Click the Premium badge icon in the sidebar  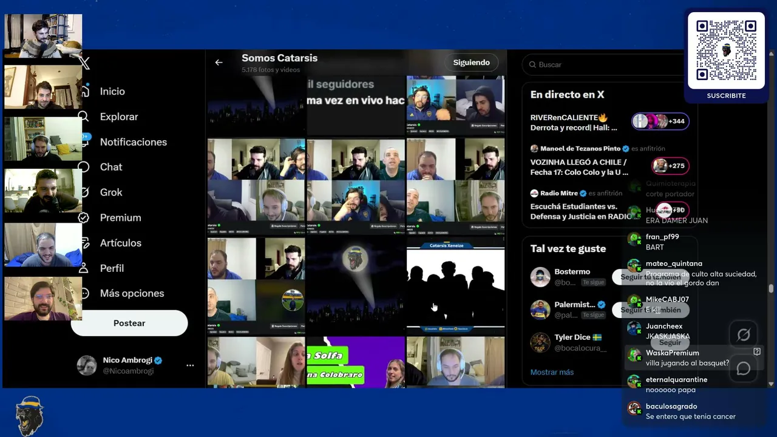(x=84, y=217)
